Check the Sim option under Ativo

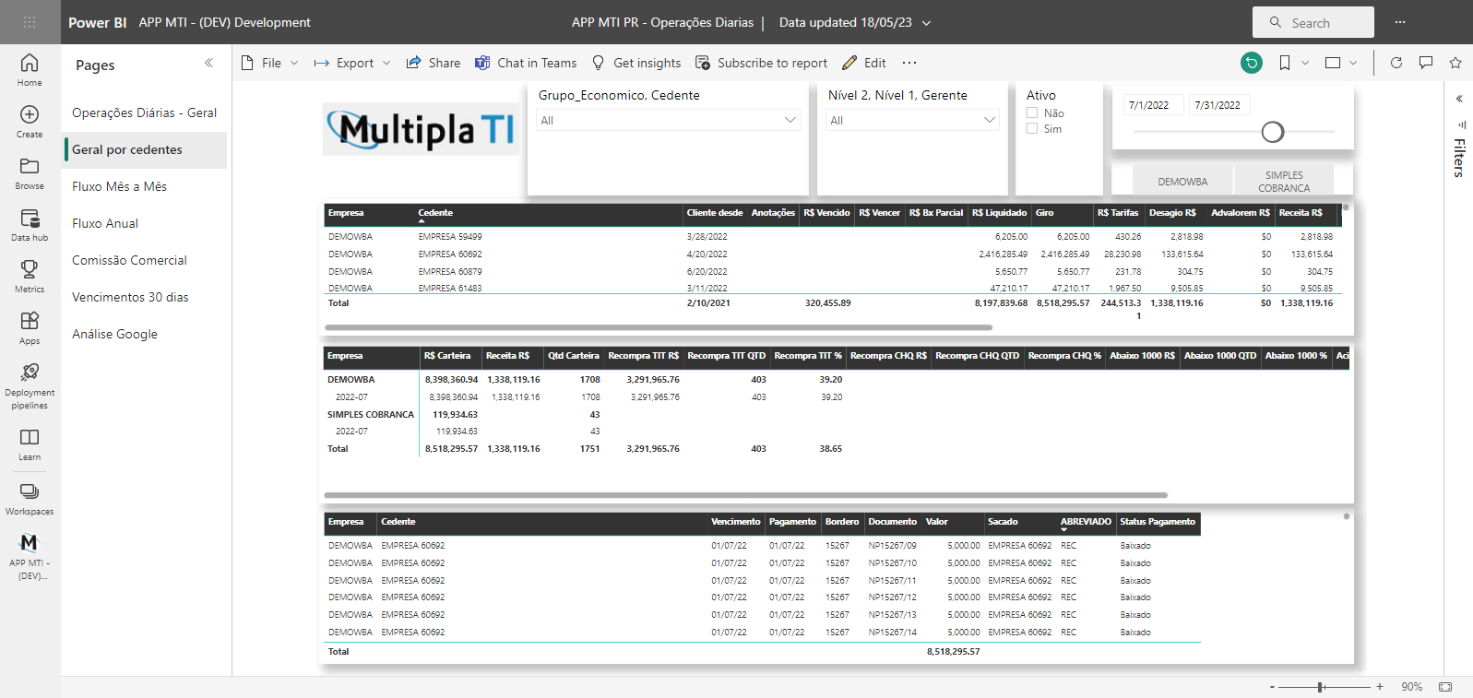(1032, 129)
